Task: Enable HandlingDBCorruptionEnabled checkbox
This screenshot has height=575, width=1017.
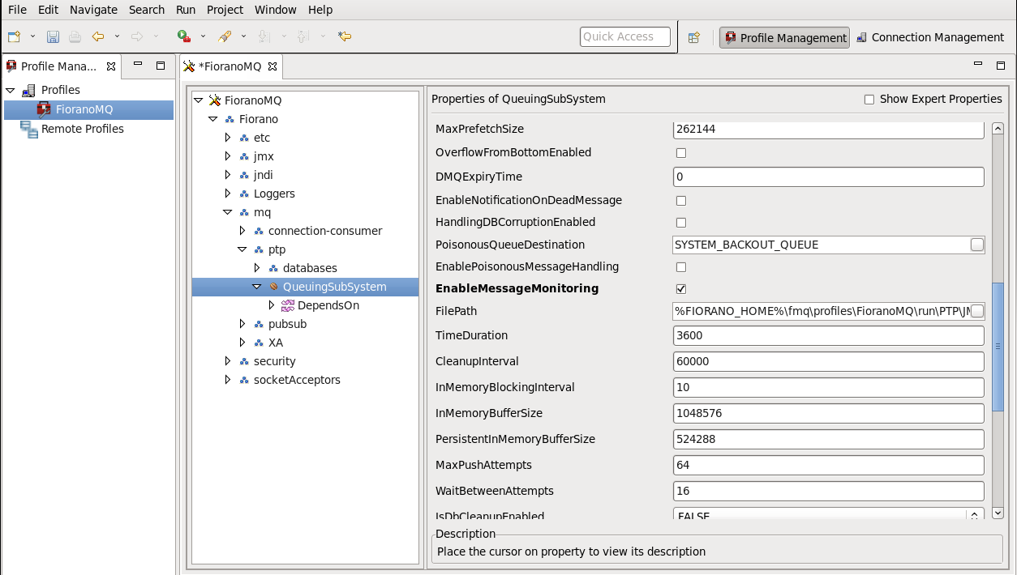Action: [681, 223]
